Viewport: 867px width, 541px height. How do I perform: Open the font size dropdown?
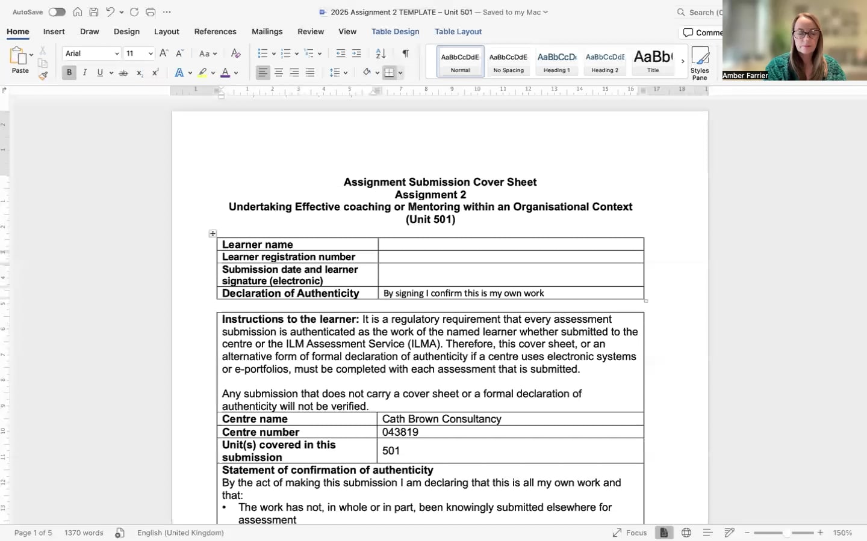(151, 53)
